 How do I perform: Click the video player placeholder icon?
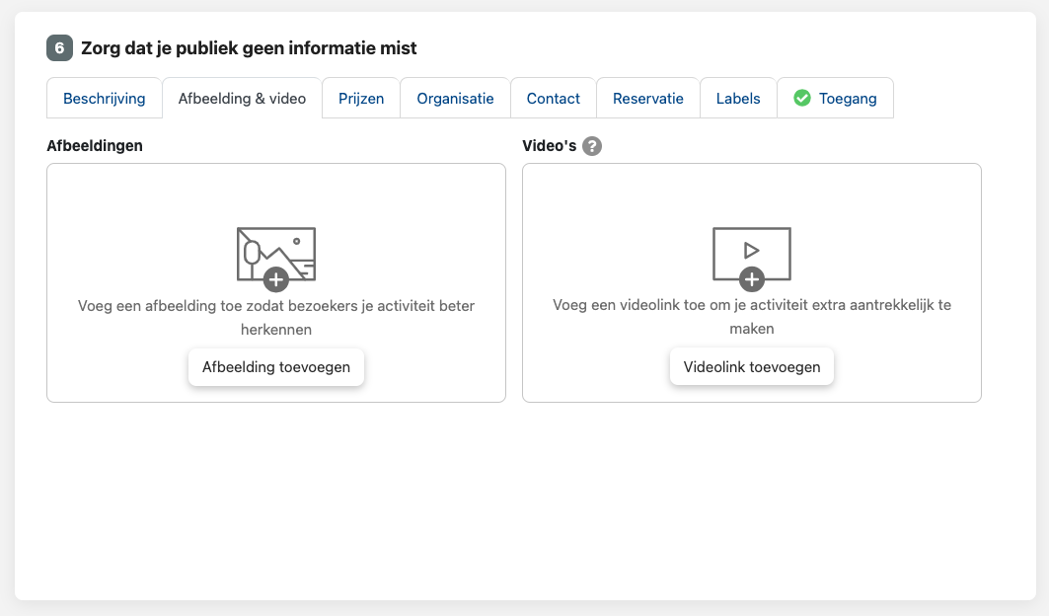[751, 251]
